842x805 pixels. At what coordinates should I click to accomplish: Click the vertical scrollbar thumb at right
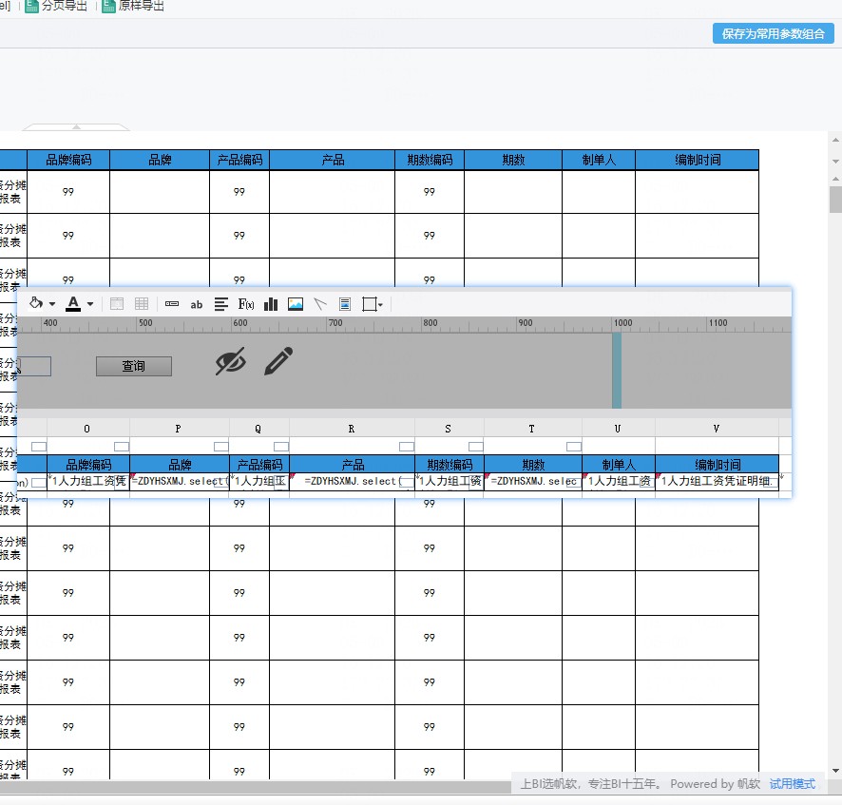tap(835, 200)
